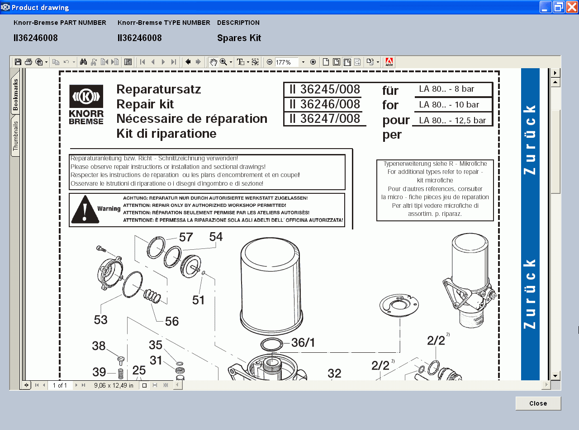This screenshot has width=579, height=430.
Task: Print the drawing with the printer icon
Action: (x=28, y=62)
